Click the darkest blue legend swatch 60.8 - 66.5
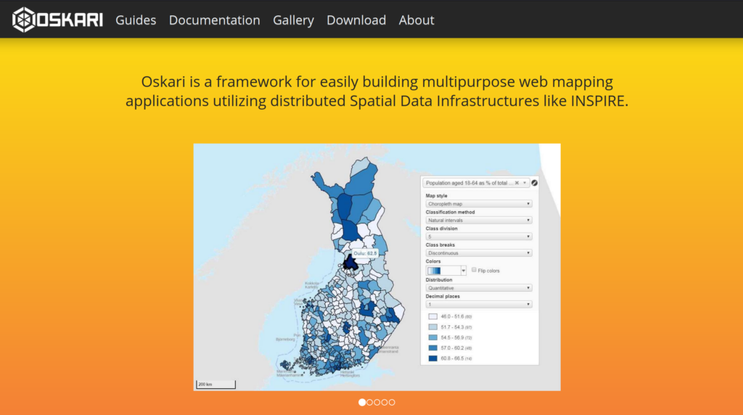Image resolution: width=743 pixels, height=415 pixels. [x=432, y=358]
